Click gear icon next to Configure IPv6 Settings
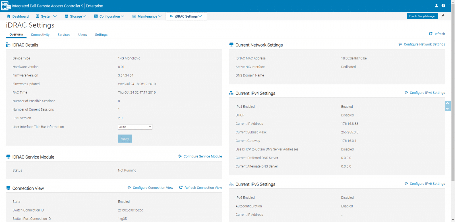This screenshot has width=455, height=222. 406,183
